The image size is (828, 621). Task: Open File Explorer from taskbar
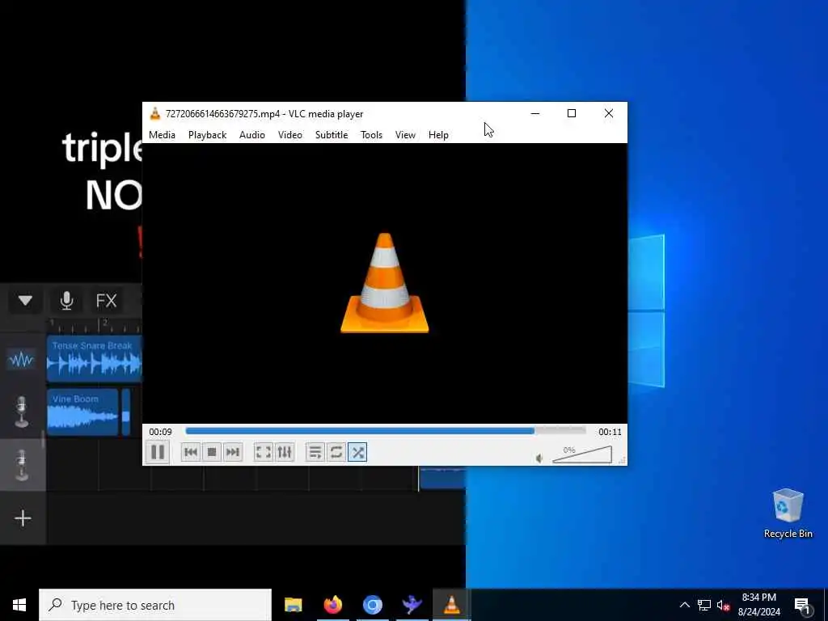tap(293, 605)
